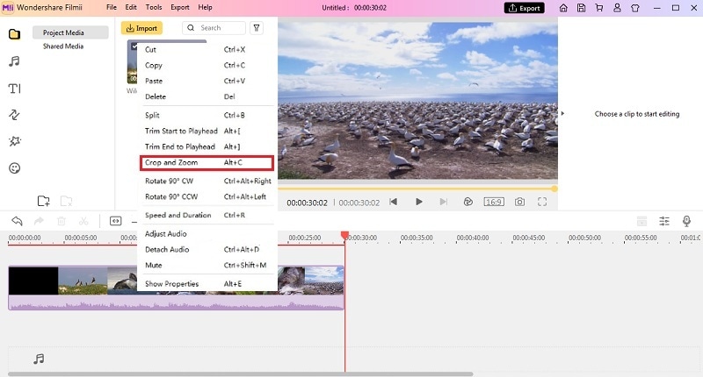This screenshot has width=703, height=377.
Task: Play the preview video
Action: pos(419,202)
